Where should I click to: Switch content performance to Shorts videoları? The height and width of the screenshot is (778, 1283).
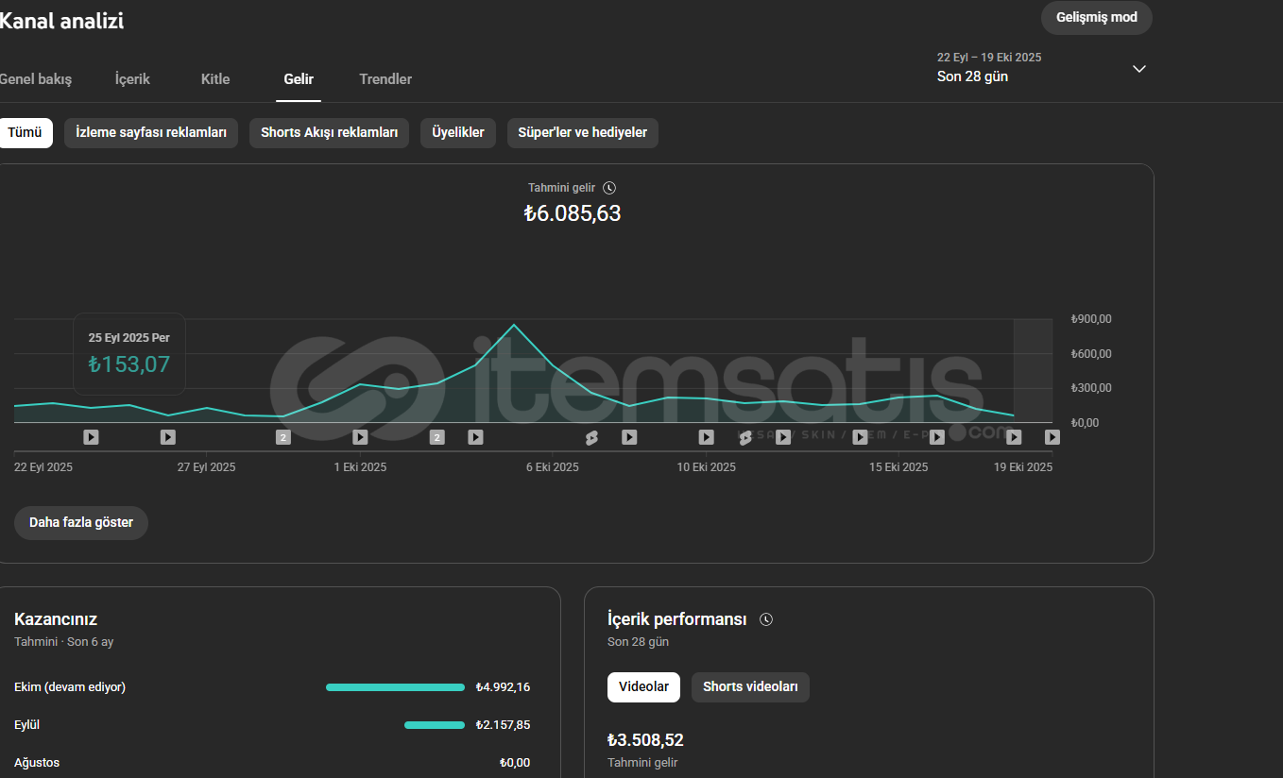coord(750,687)
